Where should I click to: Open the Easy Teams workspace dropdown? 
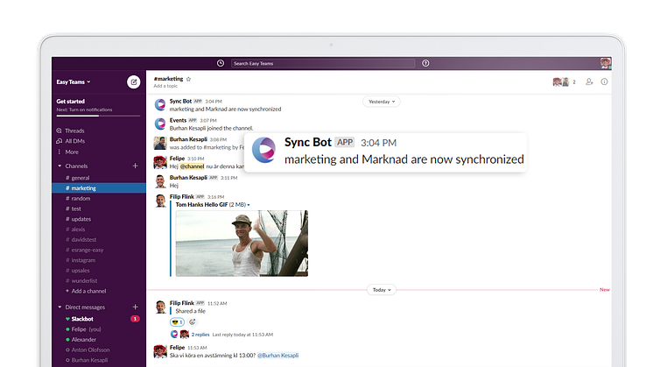[74, 82]
